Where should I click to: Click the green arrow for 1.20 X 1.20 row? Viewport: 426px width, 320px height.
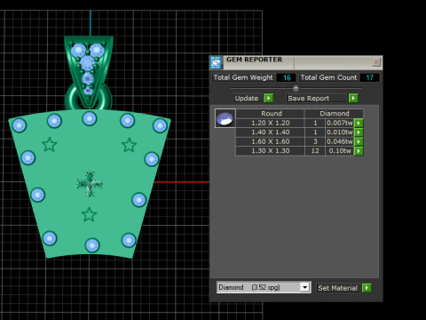[x=359, y=123]
